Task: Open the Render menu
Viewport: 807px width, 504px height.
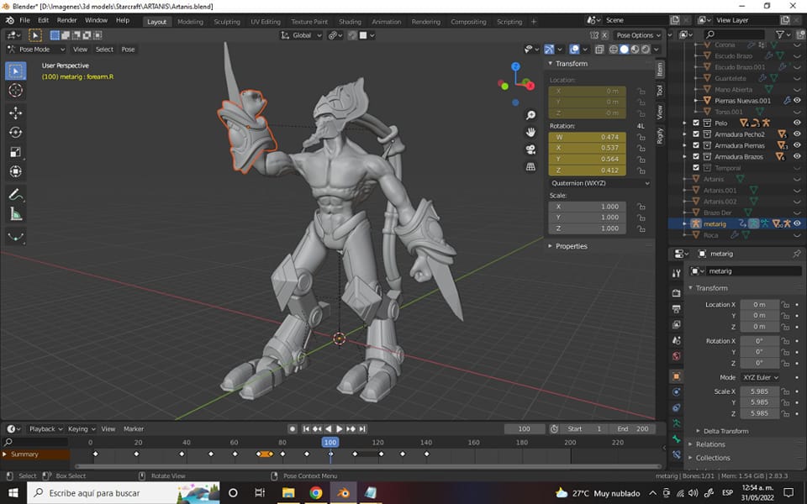Action: pyautogui.click(x=67, y=20)
